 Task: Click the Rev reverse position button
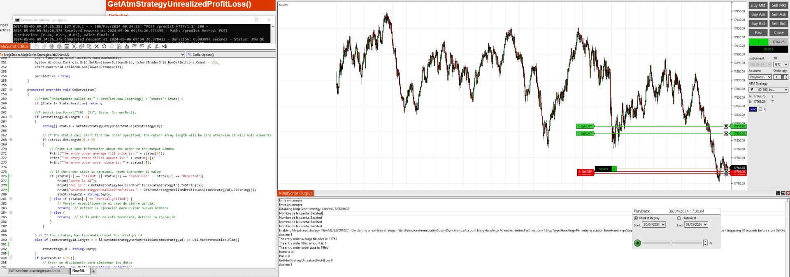tap(758, 32)
